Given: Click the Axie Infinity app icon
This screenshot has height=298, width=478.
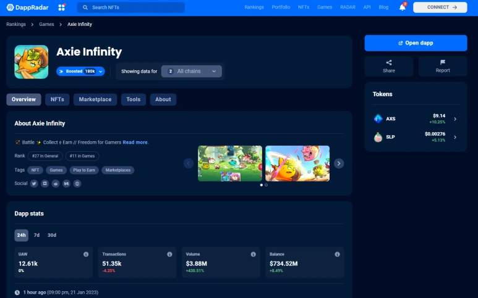Looking at the screenshot, I should (x=32, y=62).
